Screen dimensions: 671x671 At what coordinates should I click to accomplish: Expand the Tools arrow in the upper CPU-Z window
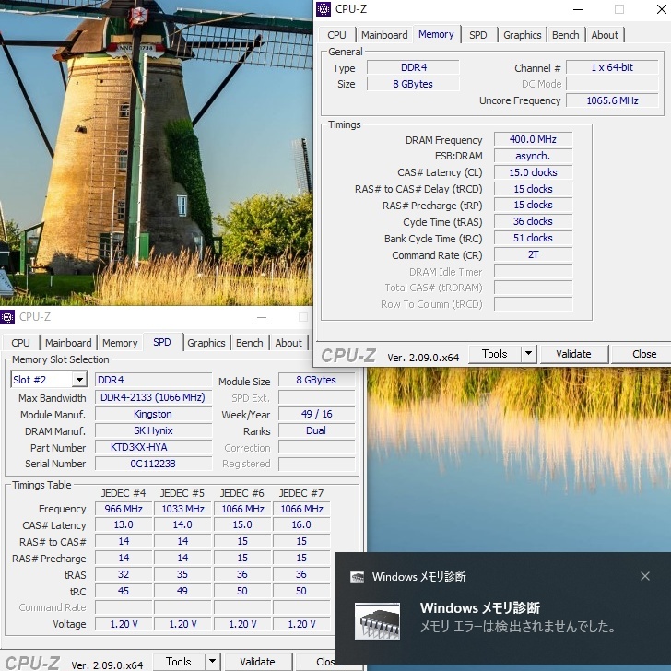coord(528,354)
